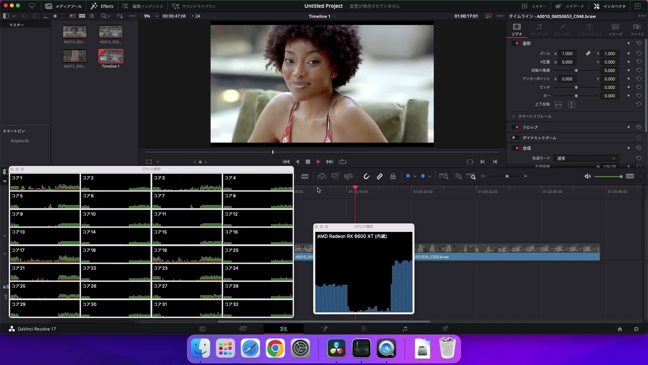The width and height of the screenshot is (648, 365).
Task: Open flag color dropdown
Action: pyautogui.click(x=415, y=176)
